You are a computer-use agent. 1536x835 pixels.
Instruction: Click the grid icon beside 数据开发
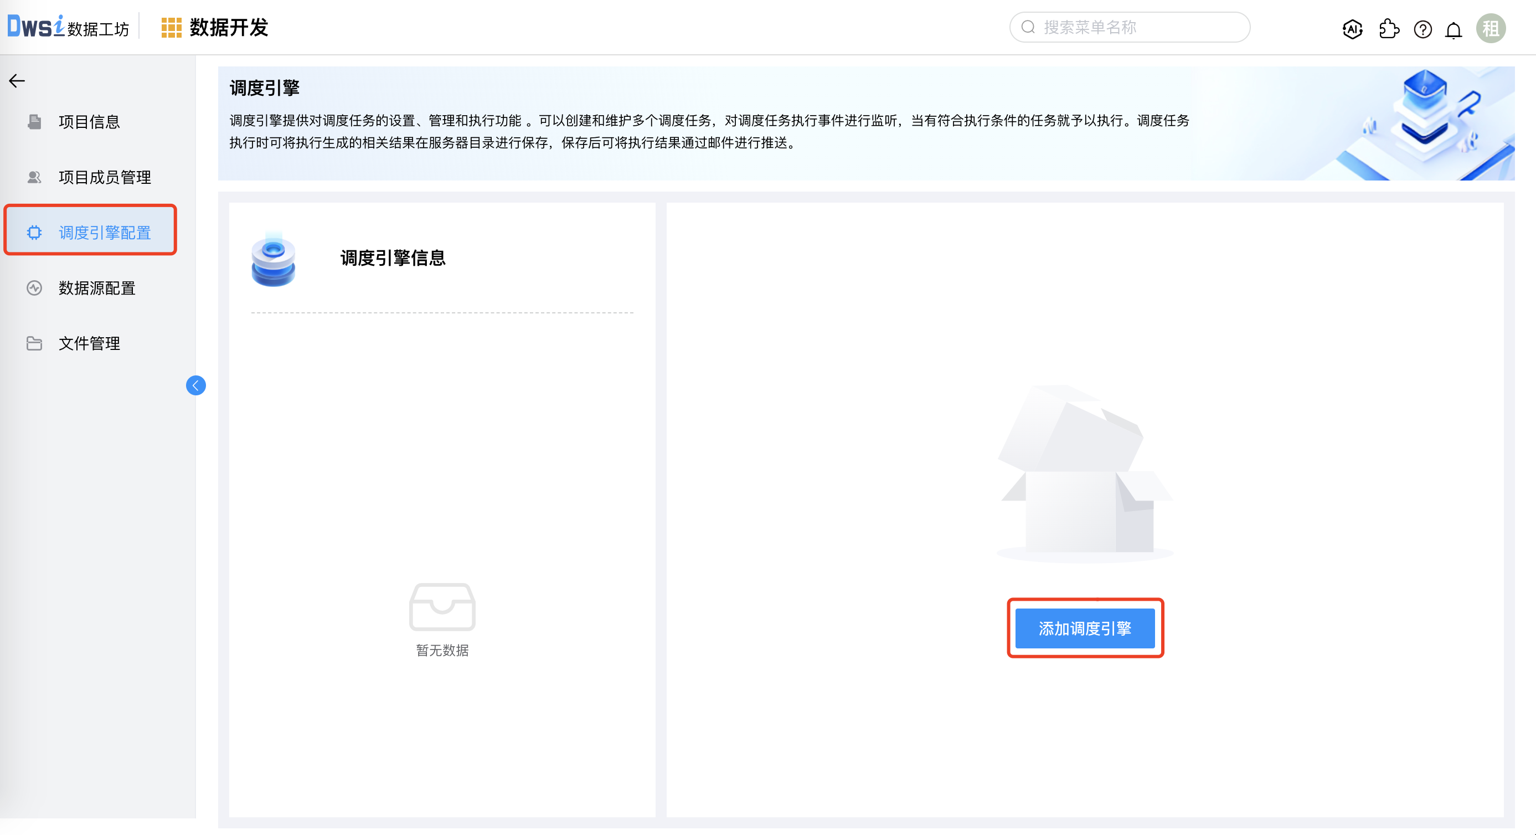(171, 27)
